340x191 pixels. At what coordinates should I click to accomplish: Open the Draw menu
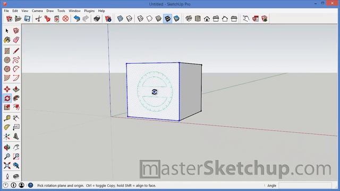50,11
